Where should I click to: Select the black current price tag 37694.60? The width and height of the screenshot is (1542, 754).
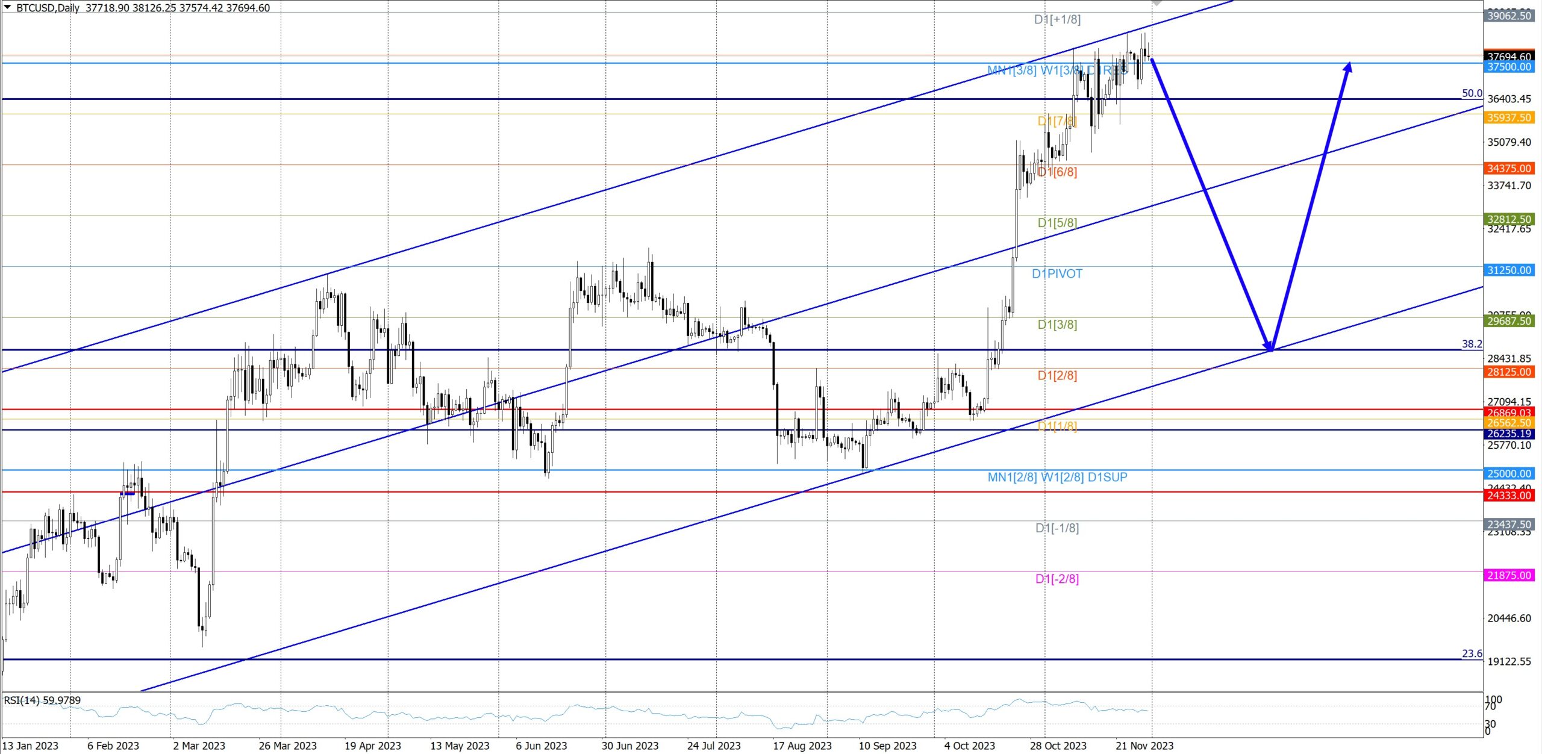pos(1509,56)
